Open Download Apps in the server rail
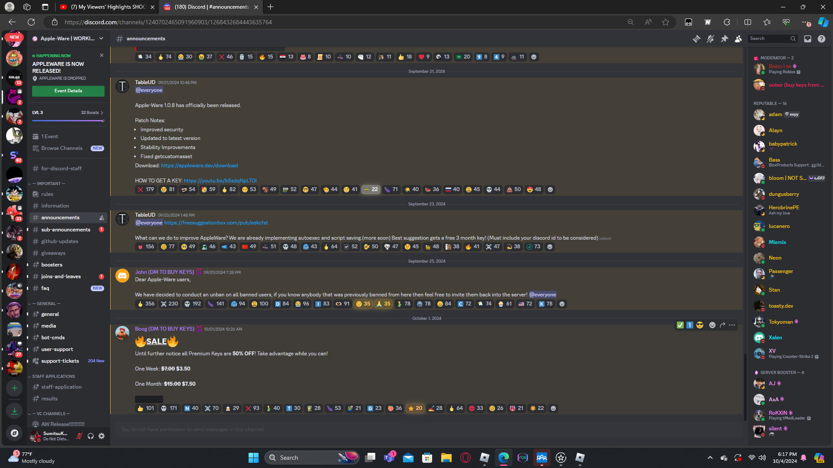 tap(14, 411)
